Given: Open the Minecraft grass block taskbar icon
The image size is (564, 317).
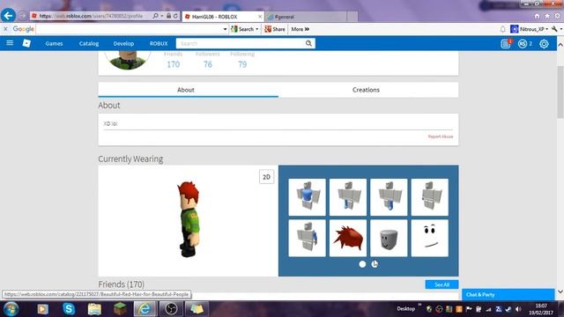Looking at the screenshot, I should coord(120,309).
